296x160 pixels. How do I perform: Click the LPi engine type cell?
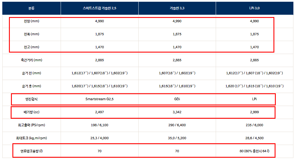click(x=254, y=99)
